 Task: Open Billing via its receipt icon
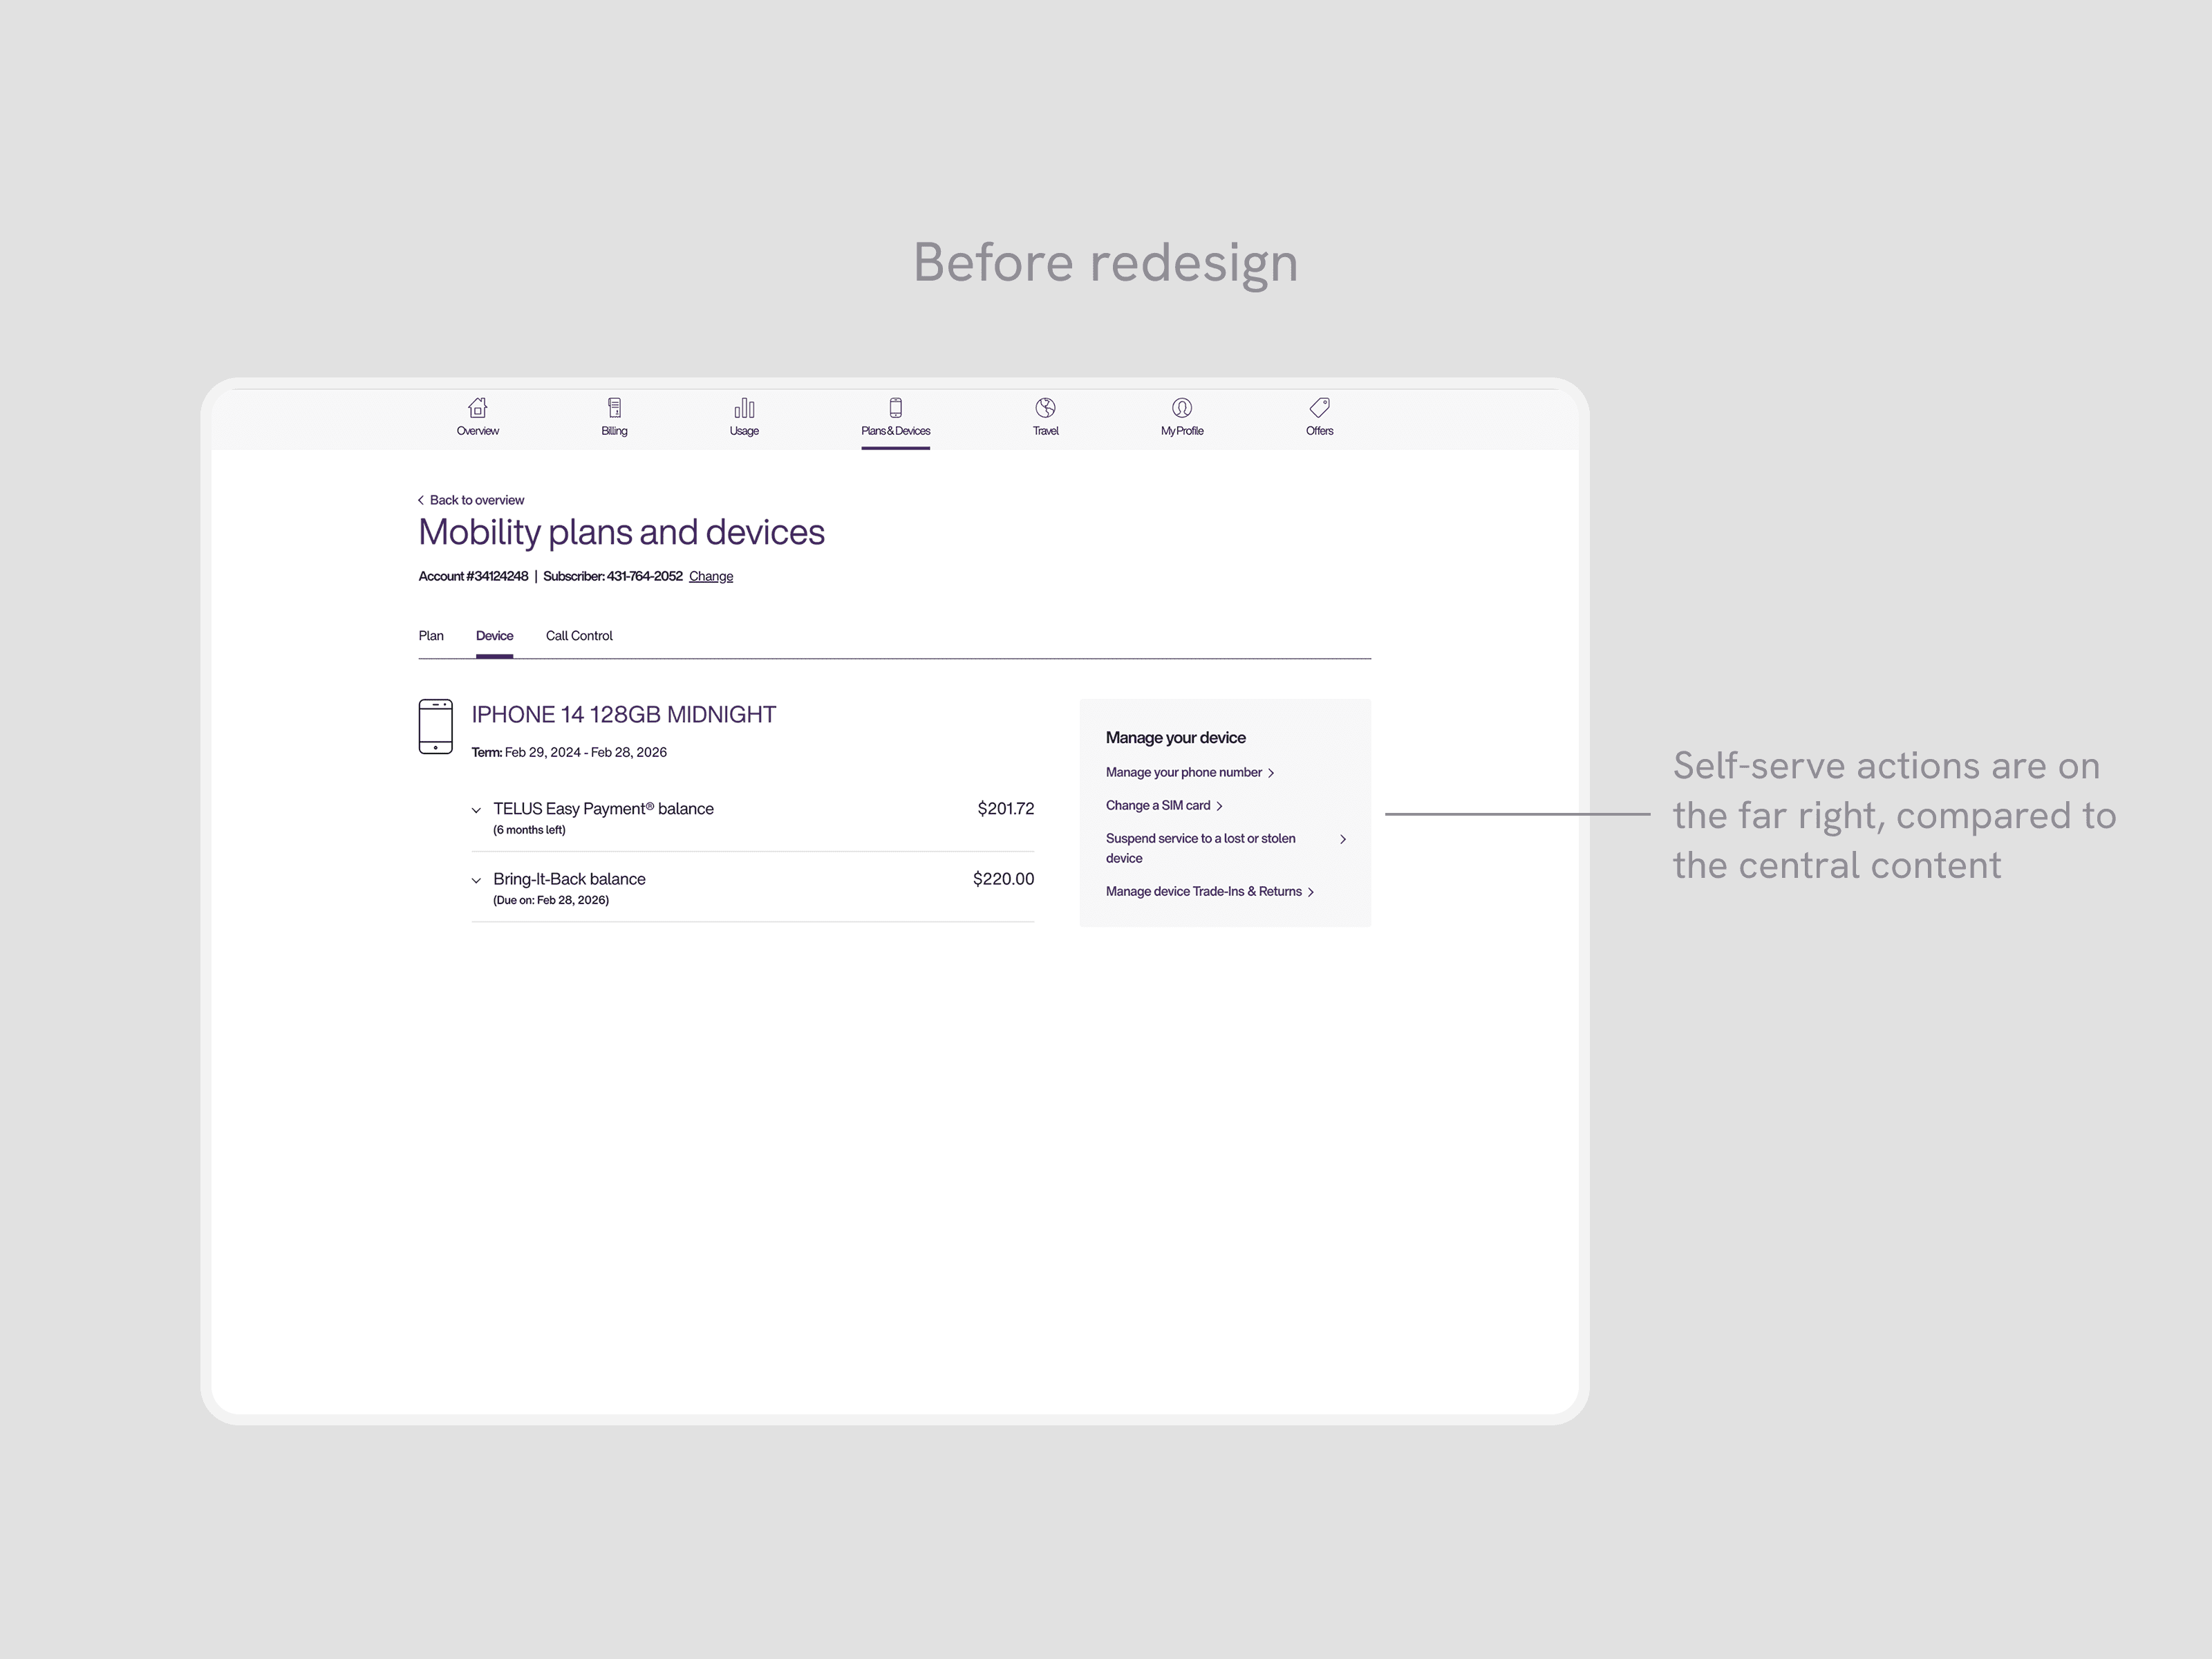614,408
